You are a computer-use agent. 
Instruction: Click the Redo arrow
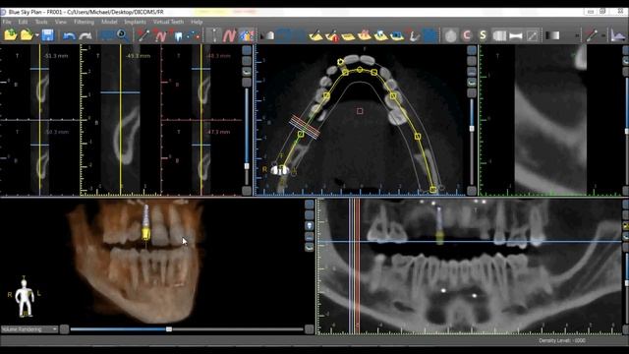[x=86, y=36]
